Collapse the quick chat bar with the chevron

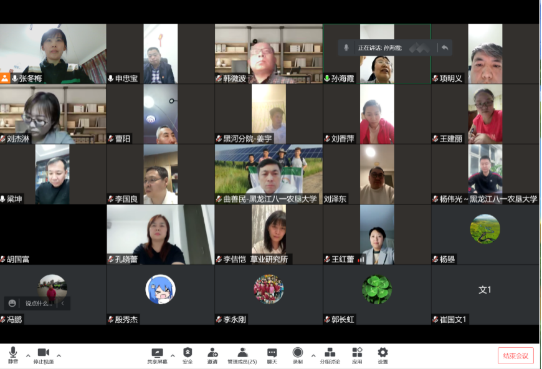click(x=62, y=304)
